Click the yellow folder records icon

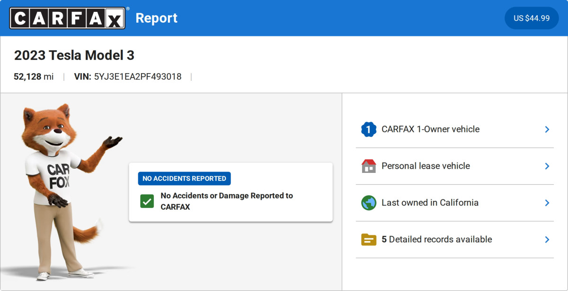tap(368, 240)
